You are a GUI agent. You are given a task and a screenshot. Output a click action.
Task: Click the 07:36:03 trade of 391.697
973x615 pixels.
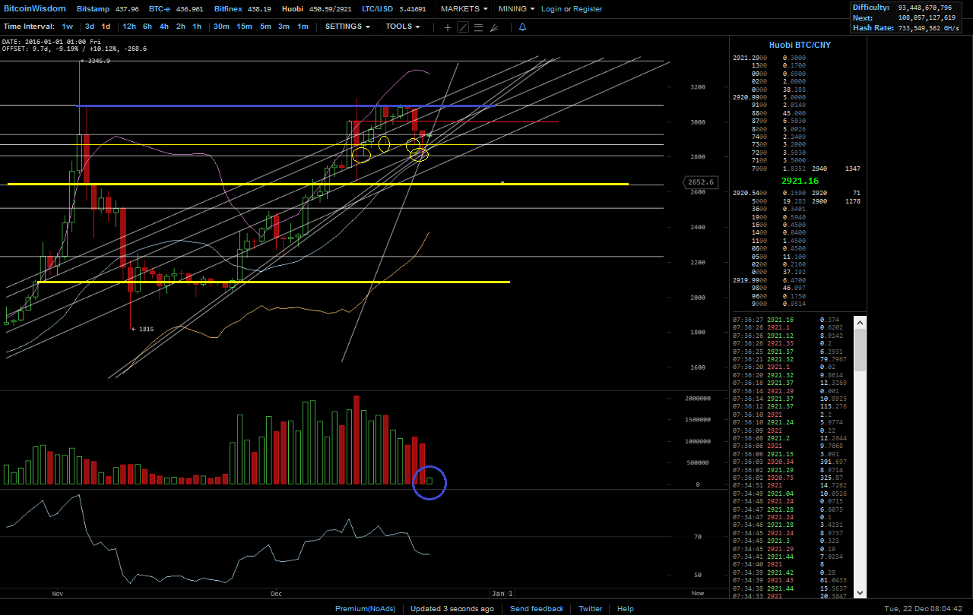pos(793,462)
